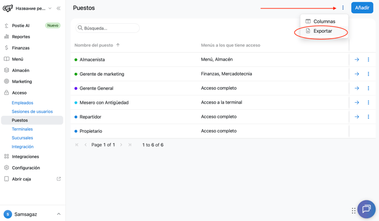
Task: Open Integración submenu link
Action: 23,146
